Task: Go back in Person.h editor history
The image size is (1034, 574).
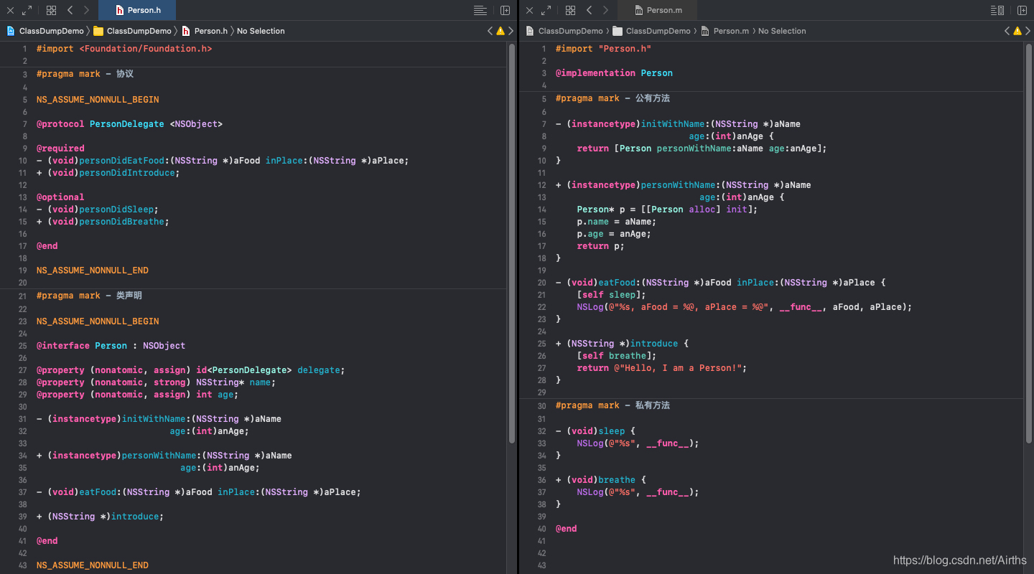Action: (x=70, y=10)
